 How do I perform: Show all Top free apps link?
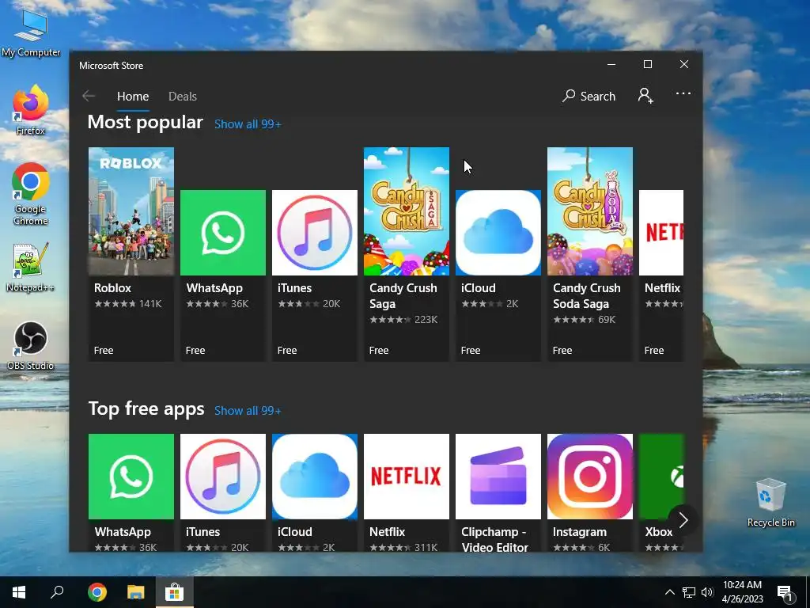click(x=248, y=411)
